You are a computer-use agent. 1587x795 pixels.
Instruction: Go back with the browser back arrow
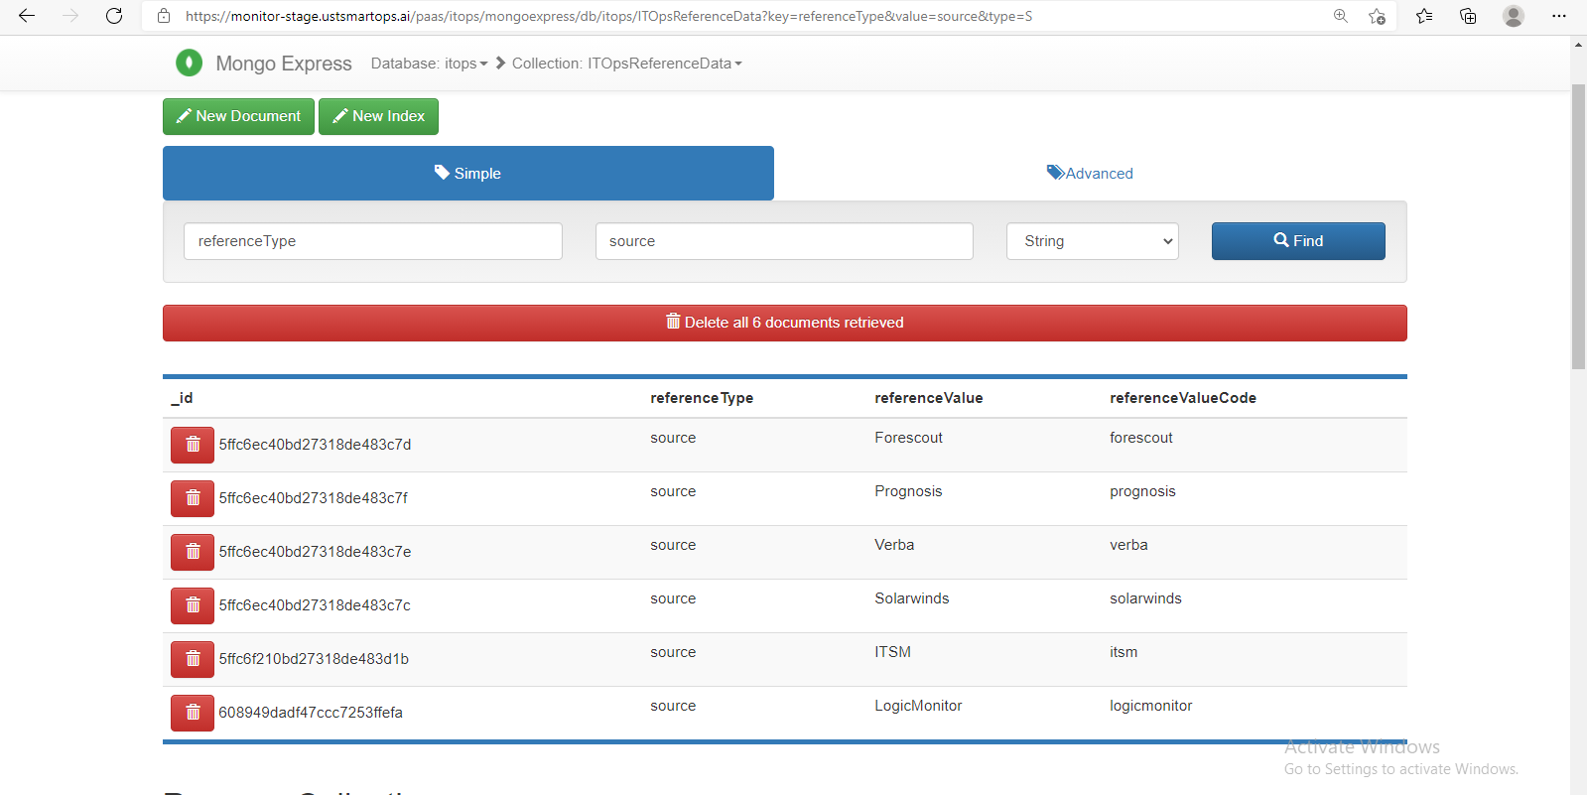coord(27,16)
